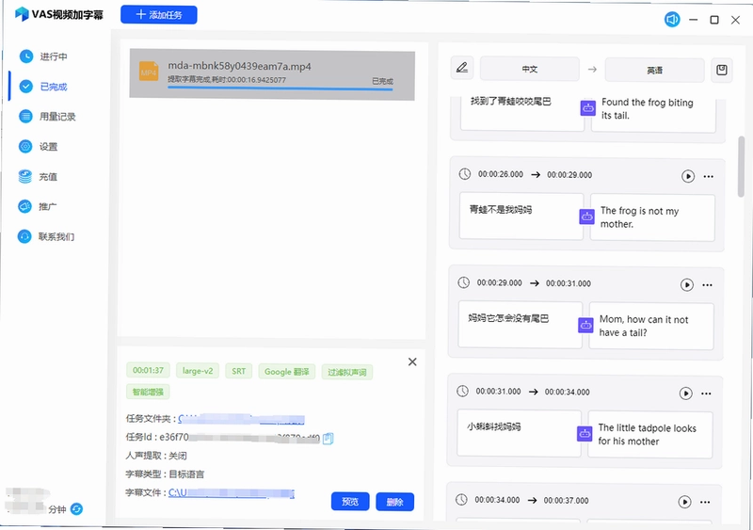Edit the 青蛙不是我妈妈 source text box
753x530 pixels.
coord(521,216)
